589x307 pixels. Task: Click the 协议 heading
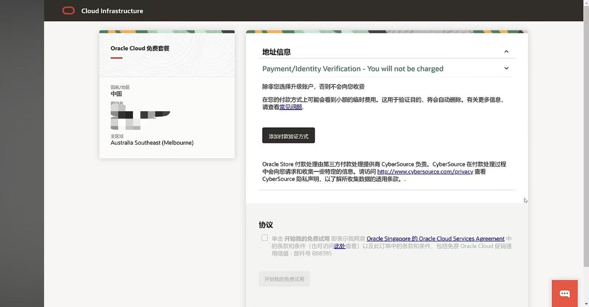pos(266,225)
